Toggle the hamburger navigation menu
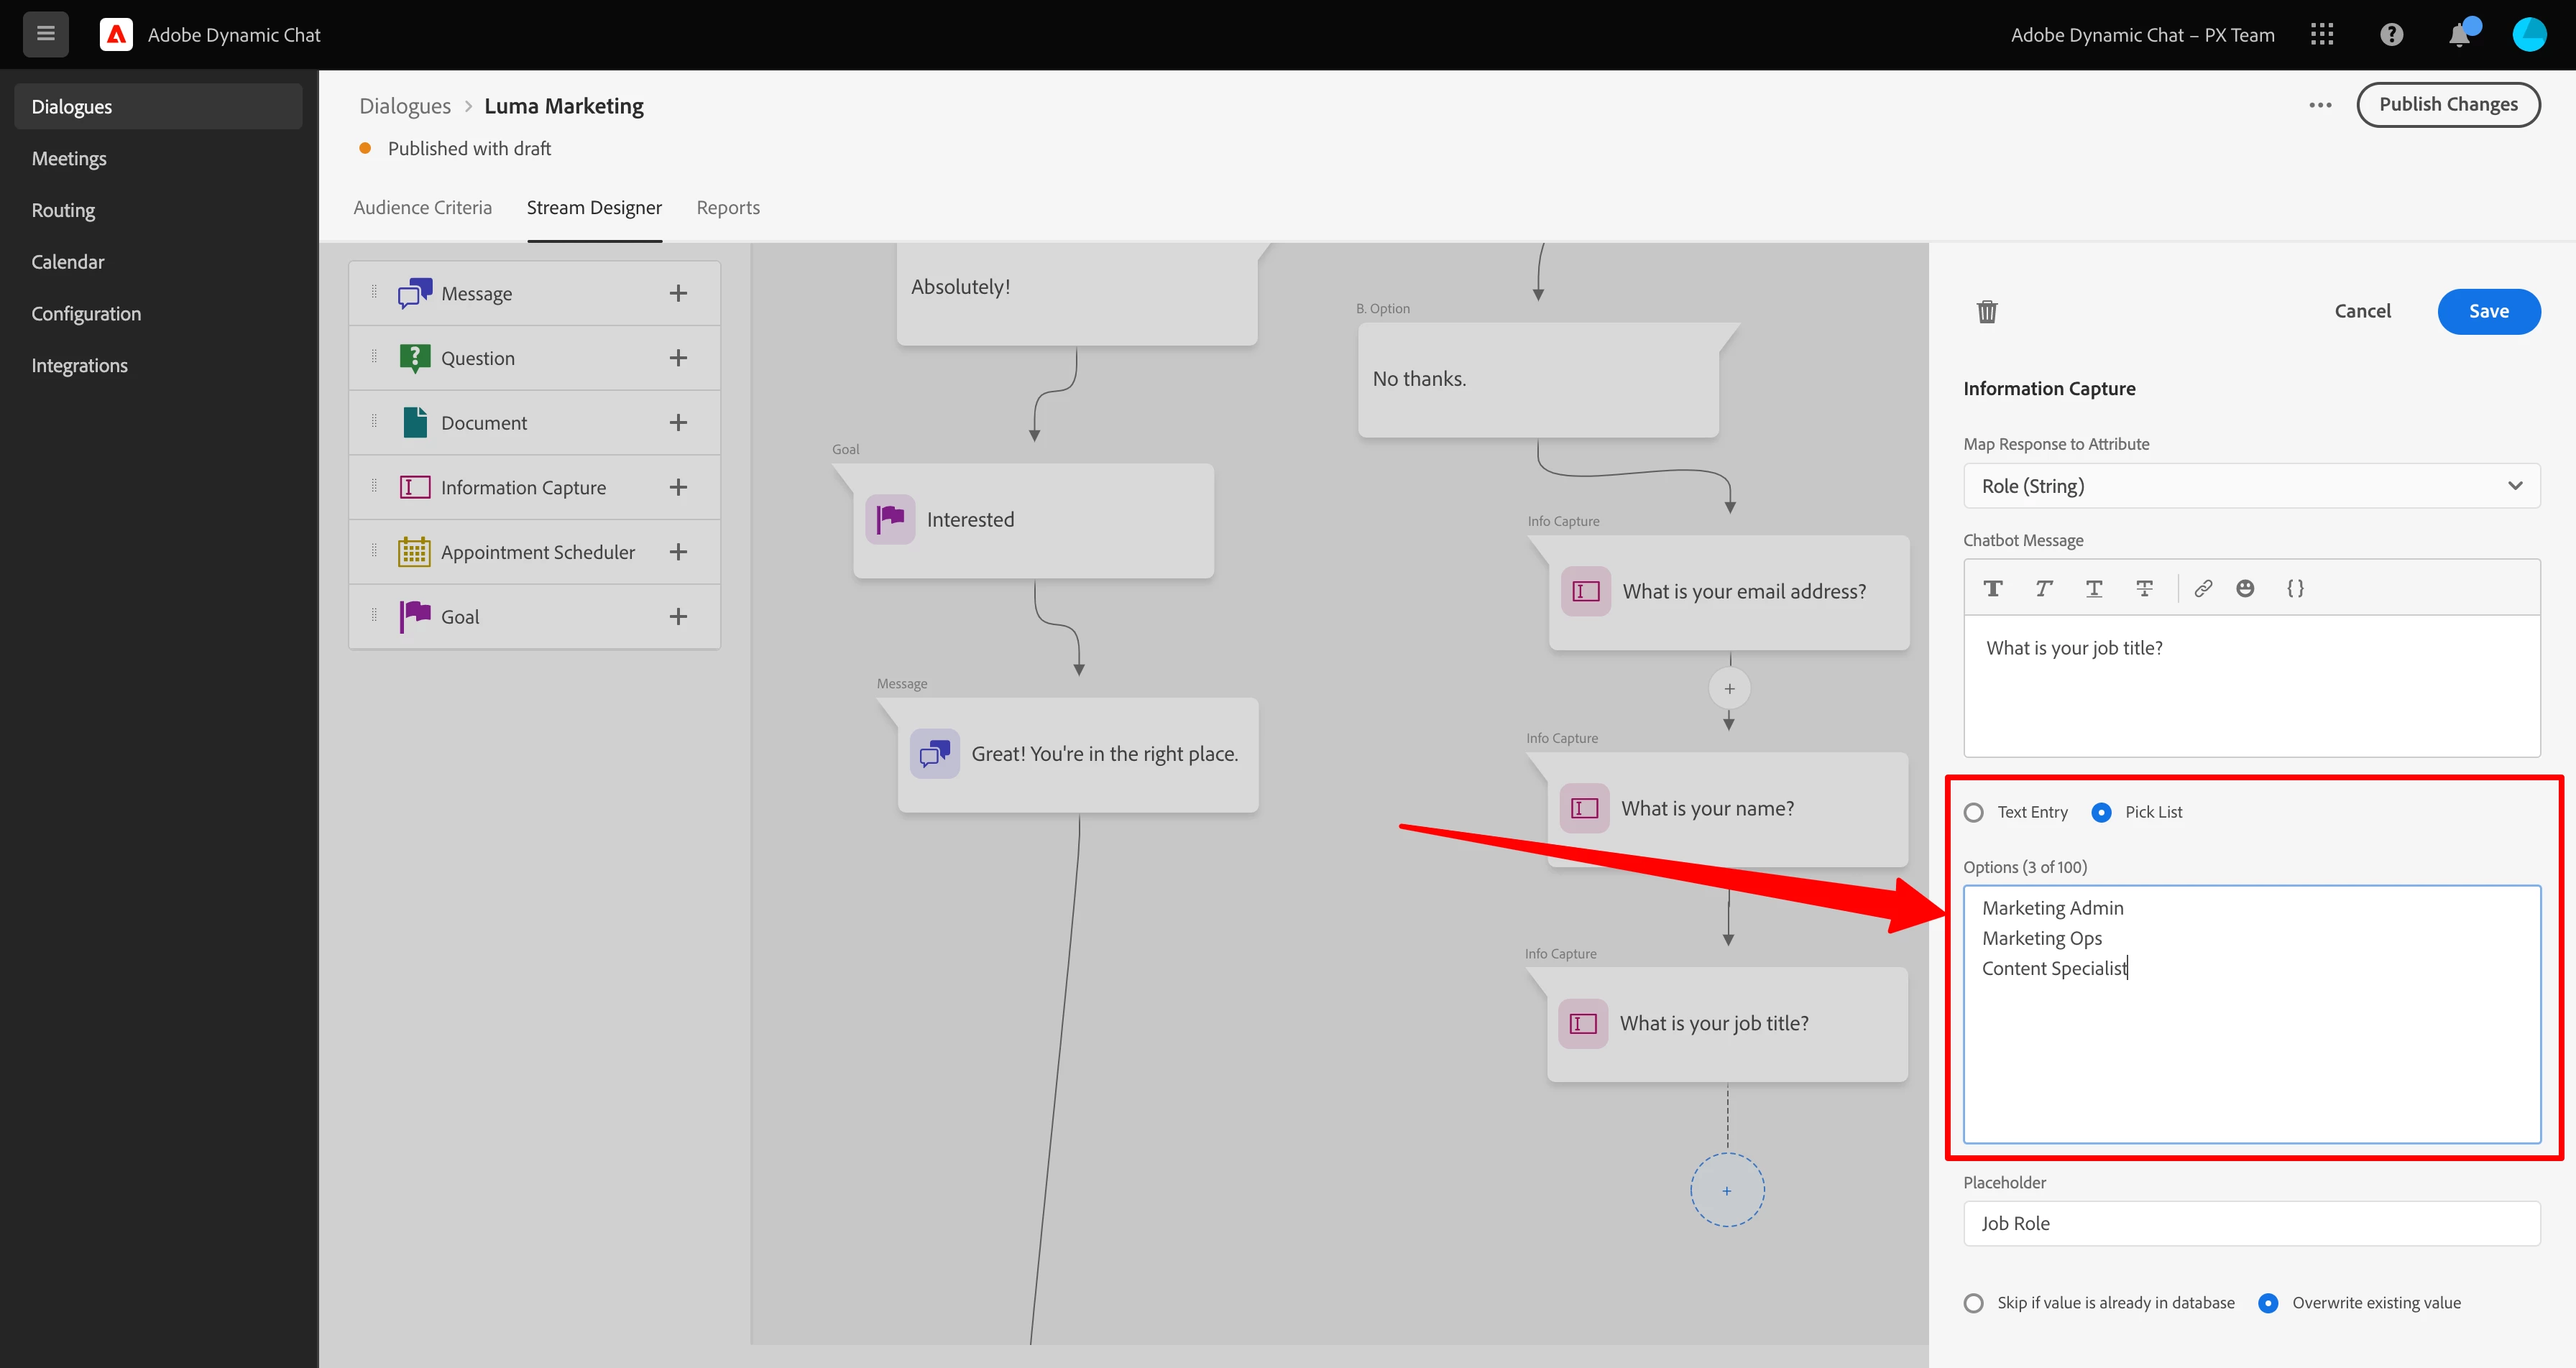 pyautogui.click(x=46, y=34)
